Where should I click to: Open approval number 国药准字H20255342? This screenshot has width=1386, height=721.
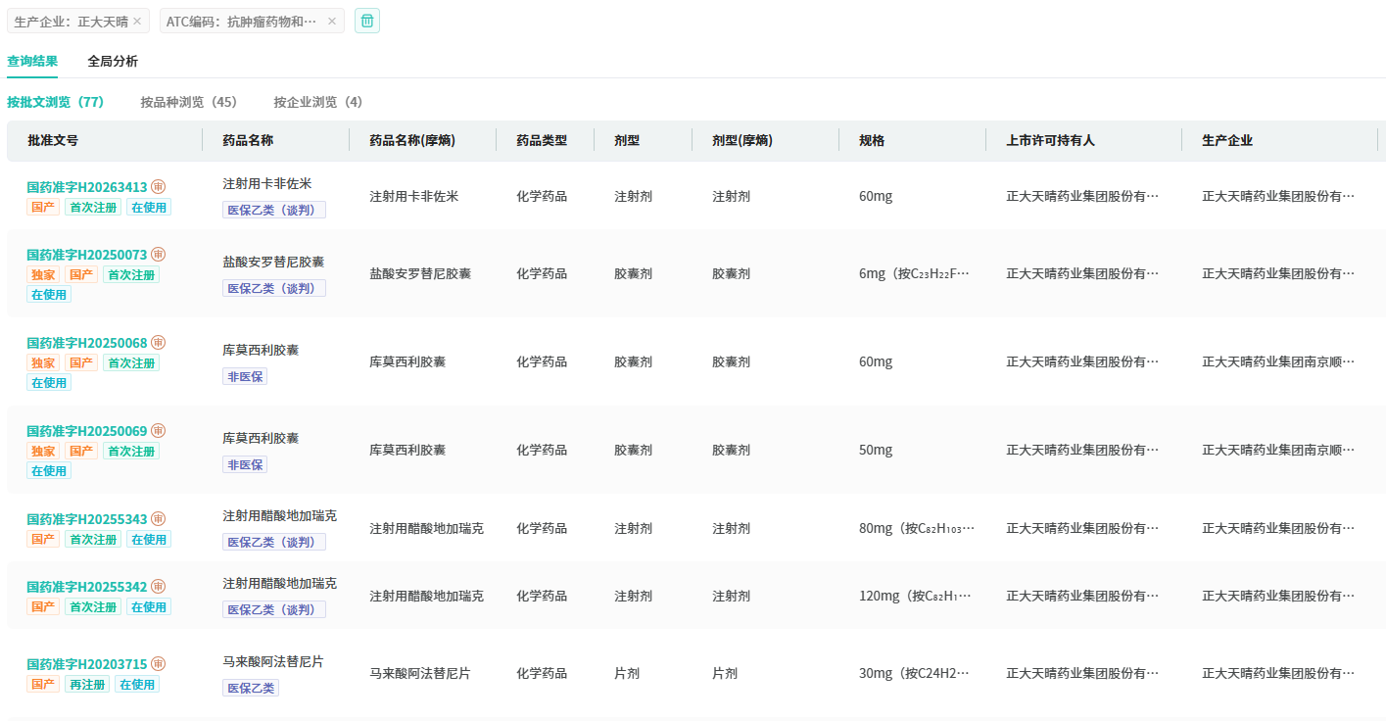pos(86,587)
